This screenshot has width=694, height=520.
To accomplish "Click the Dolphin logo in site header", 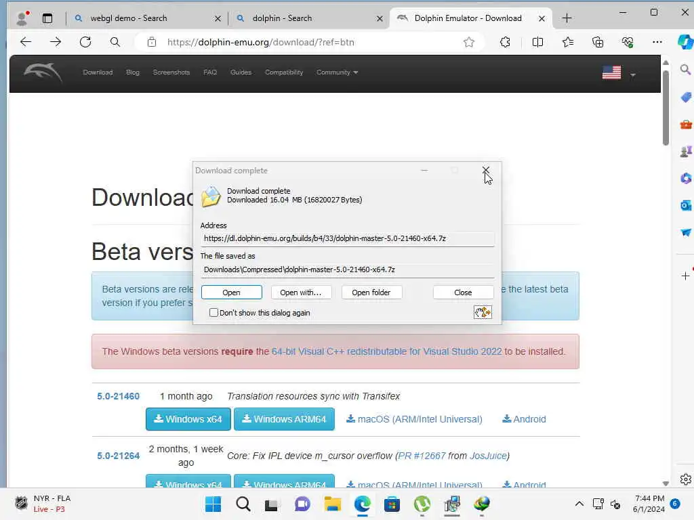I will pyautogui.click(x=43, y=72).
